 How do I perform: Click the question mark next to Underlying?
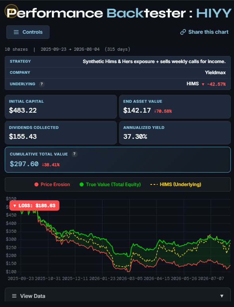(x=42, y=84)
